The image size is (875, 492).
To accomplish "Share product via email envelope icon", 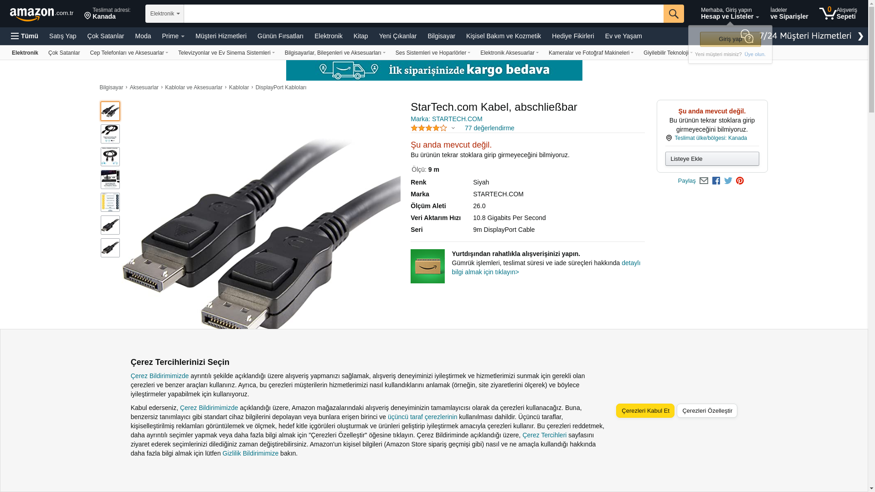I will tap(704, 181).
